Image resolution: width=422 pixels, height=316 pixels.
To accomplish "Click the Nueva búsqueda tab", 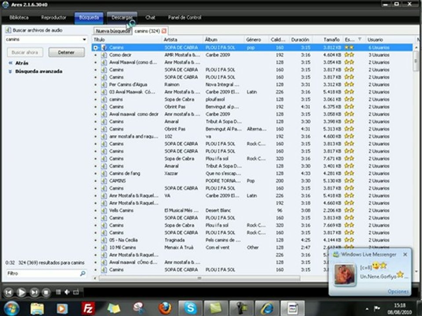I will tap(113, 31).
